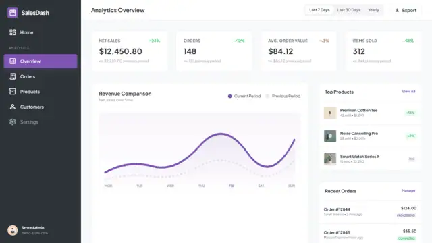This screenshot has height=243, width=432.
Task: Select the Last 7 Days range
Action: coord(319,10)
